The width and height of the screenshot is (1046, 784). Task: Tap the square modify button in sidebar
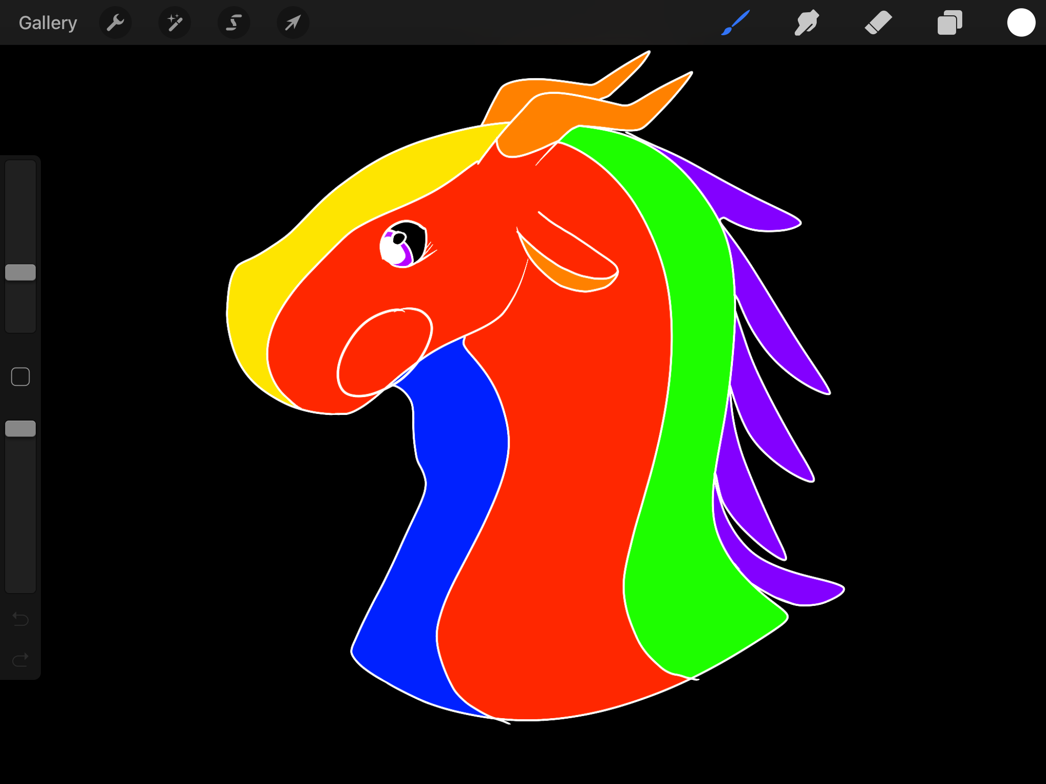point(20,377)
